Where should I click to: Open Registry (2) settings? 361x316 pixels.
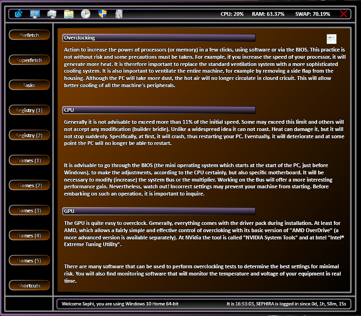pyautogui.click(x=29, y=135)
